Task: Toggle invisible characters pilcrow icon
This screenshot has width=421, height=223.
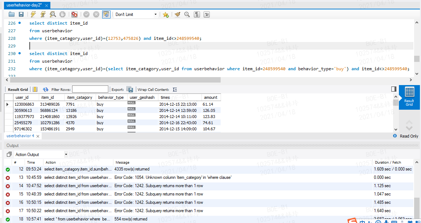Action: (x=197, y=14)
